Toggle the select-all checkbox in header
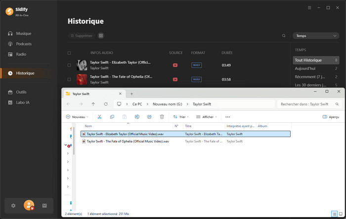The height and width of the screenshot is (219, 346). pos(69,53)
